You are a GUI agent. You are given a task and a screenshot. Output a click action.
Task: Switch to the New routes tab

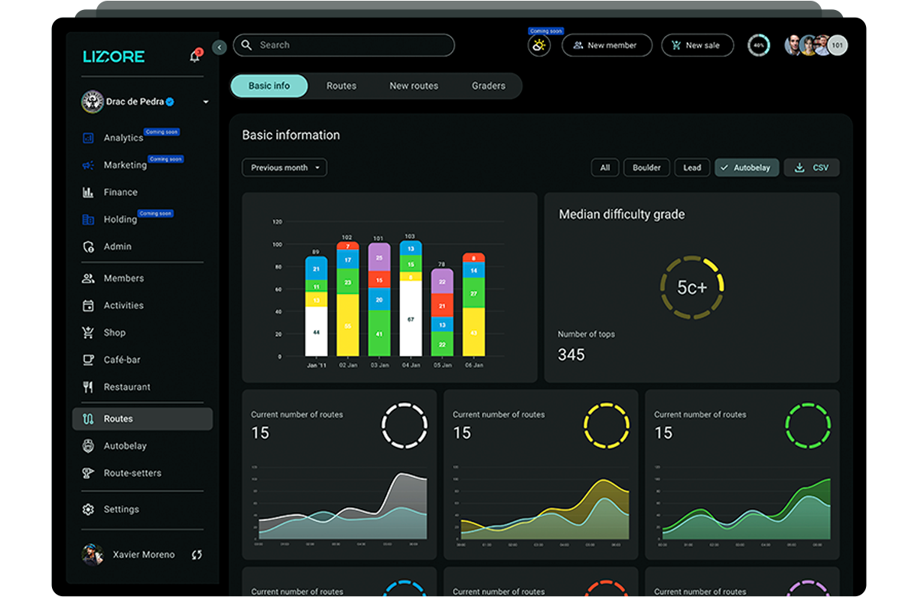tap(414, 86)
